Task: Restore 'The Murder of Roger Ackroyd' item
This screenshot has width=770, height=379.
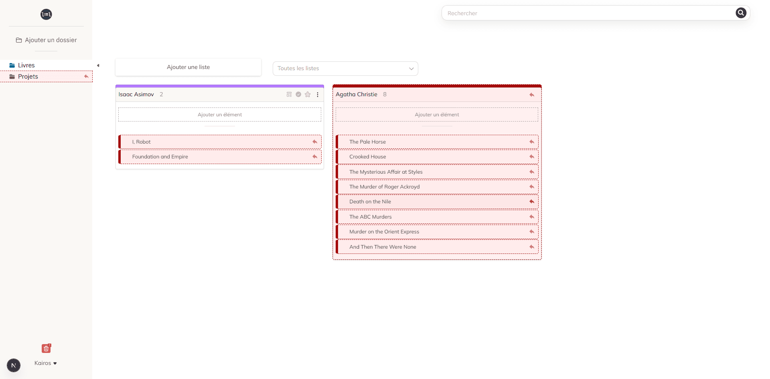Action: (532, 187)
